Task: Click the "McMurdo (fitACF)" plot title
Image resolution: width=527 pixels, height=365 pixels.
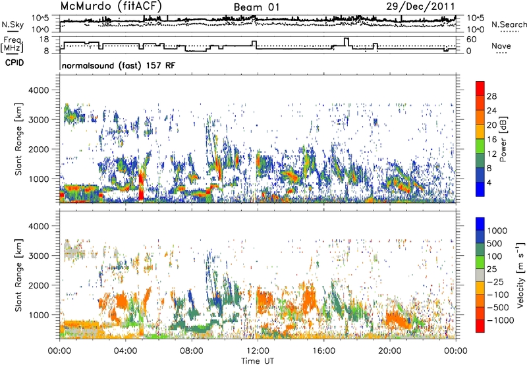Action: point(111,7)
